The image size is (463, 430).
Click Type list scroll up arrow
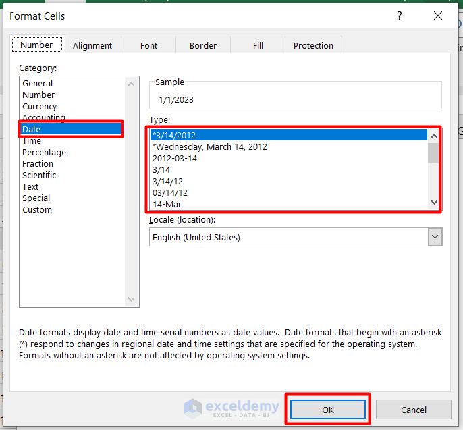[x=434, y=136]
